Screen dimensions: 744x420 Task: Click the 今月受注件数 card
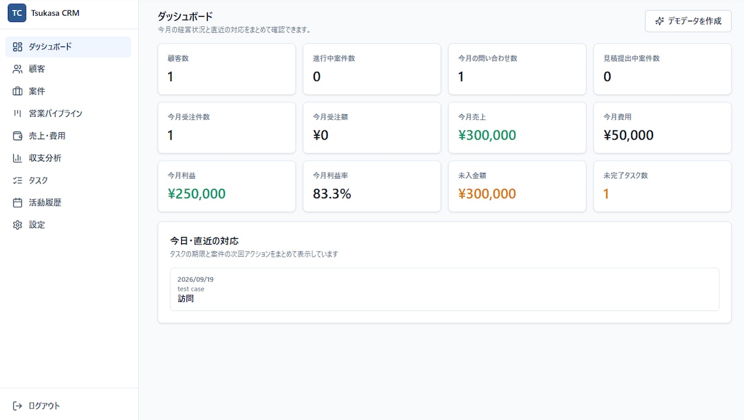[227, 127]
